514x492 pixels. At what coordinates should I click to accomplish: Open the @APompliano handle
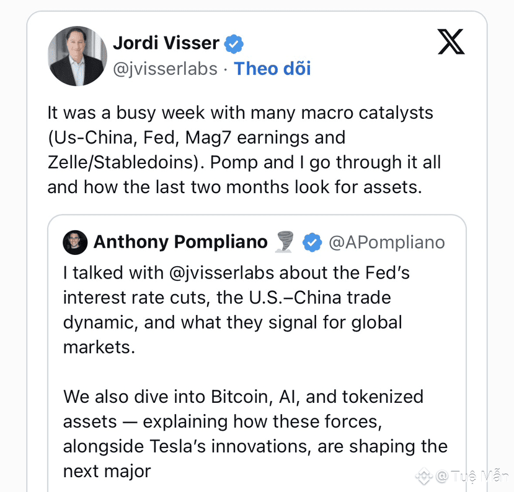click(386, 243)
